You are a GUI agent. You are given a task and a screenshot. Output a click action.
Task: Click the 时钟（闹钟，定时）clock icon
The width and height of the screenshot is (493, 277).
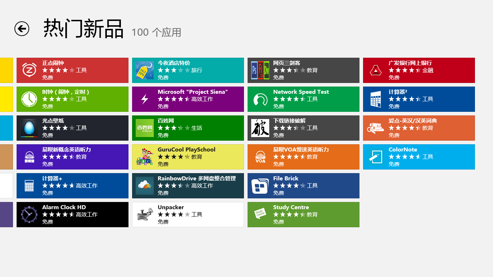point(29,99)
